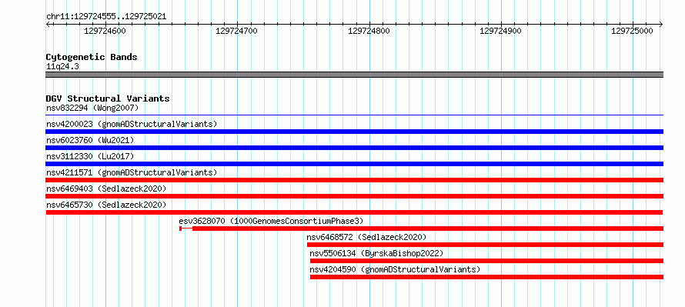Open variant nsv6469403 (Sedlazeck2020) label

[x=106, y=189]
